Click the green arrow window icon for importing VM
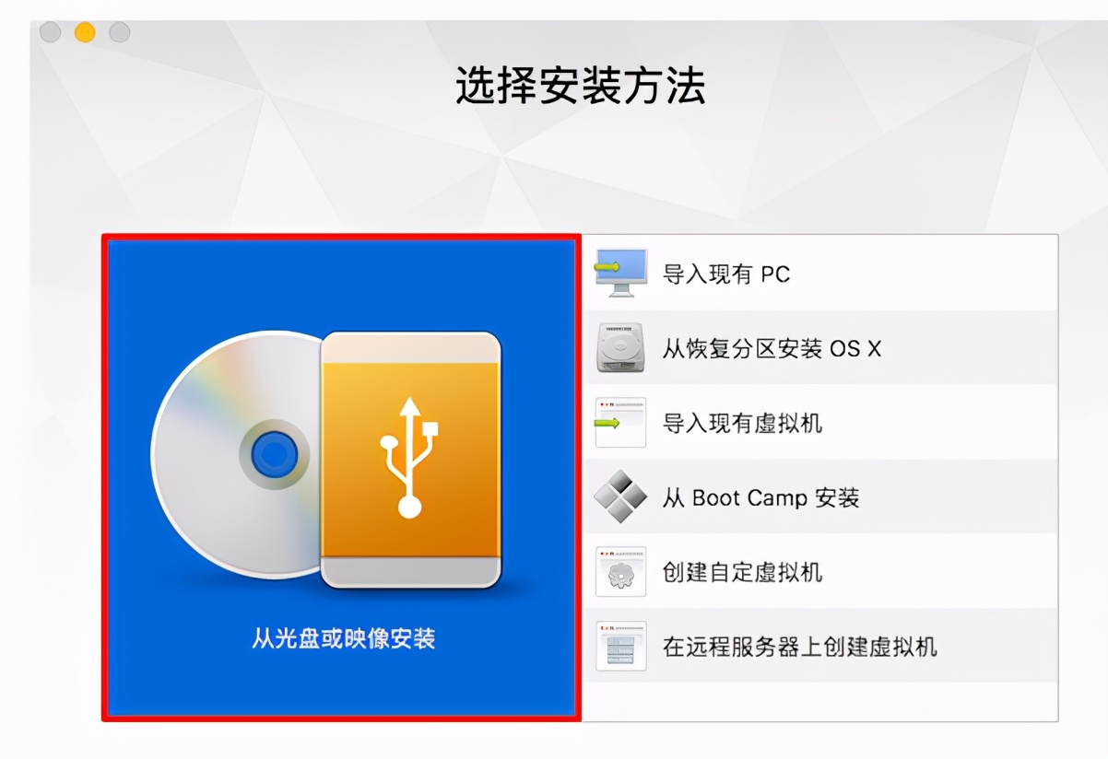 (620, 423)
